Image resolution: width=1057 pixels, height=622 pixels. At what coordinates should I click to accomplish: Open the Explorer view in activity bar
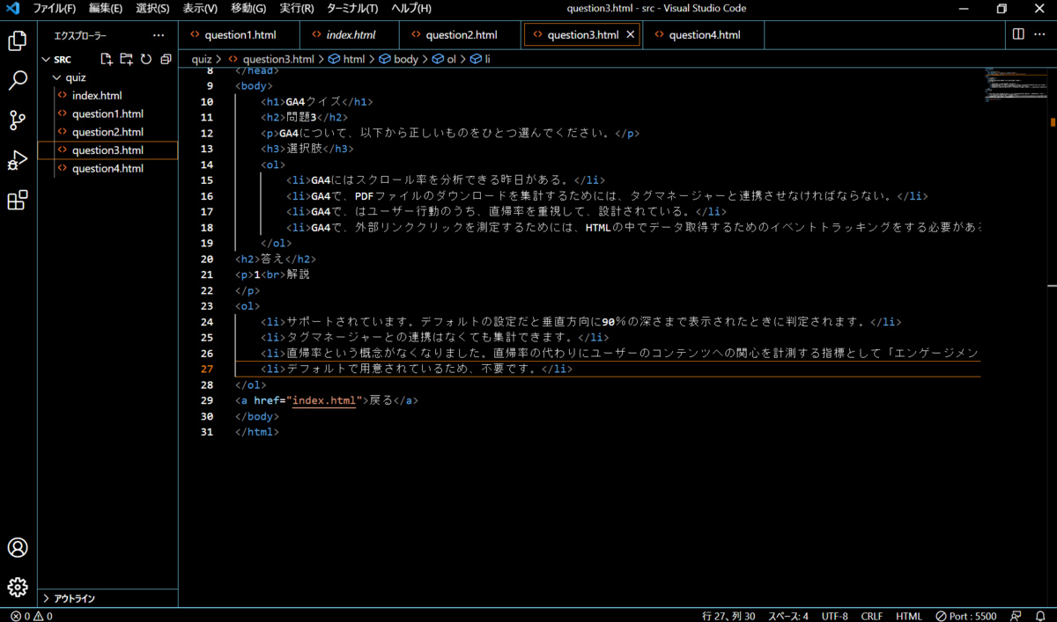point(18,40)
